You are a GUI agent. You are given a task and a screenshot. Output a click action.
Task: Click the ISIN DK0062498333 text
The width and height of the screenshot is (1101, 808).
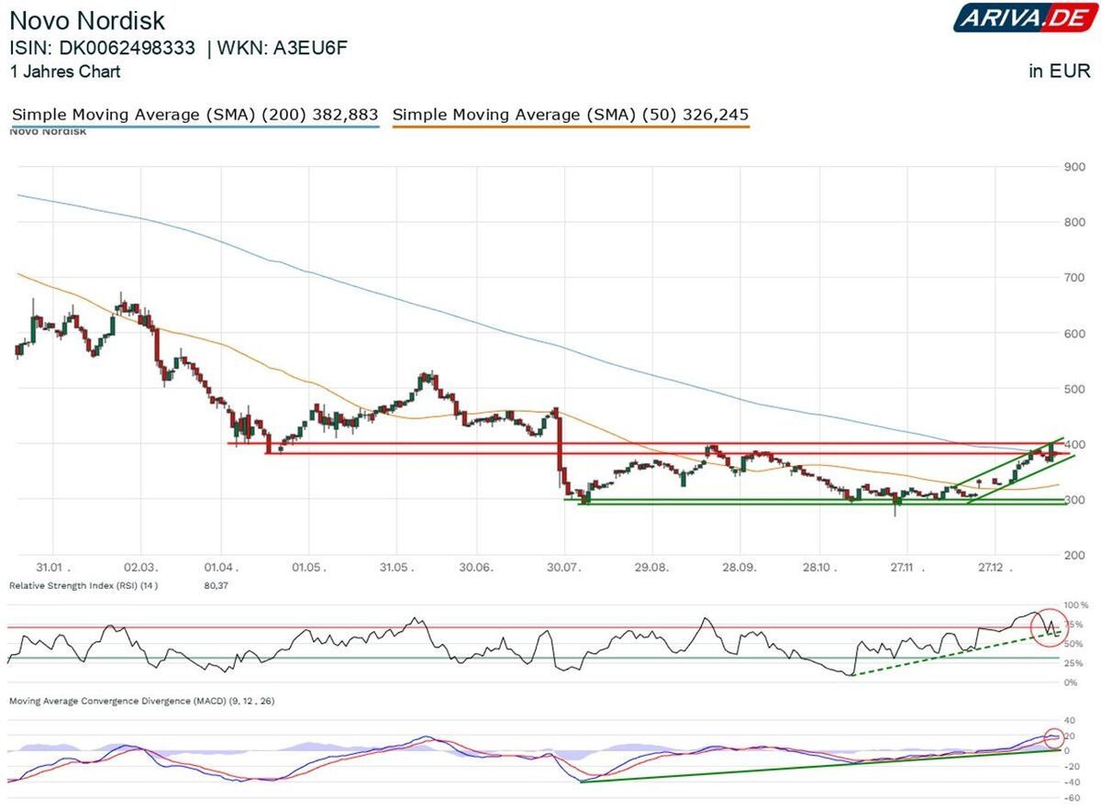[x=102, y=49]
